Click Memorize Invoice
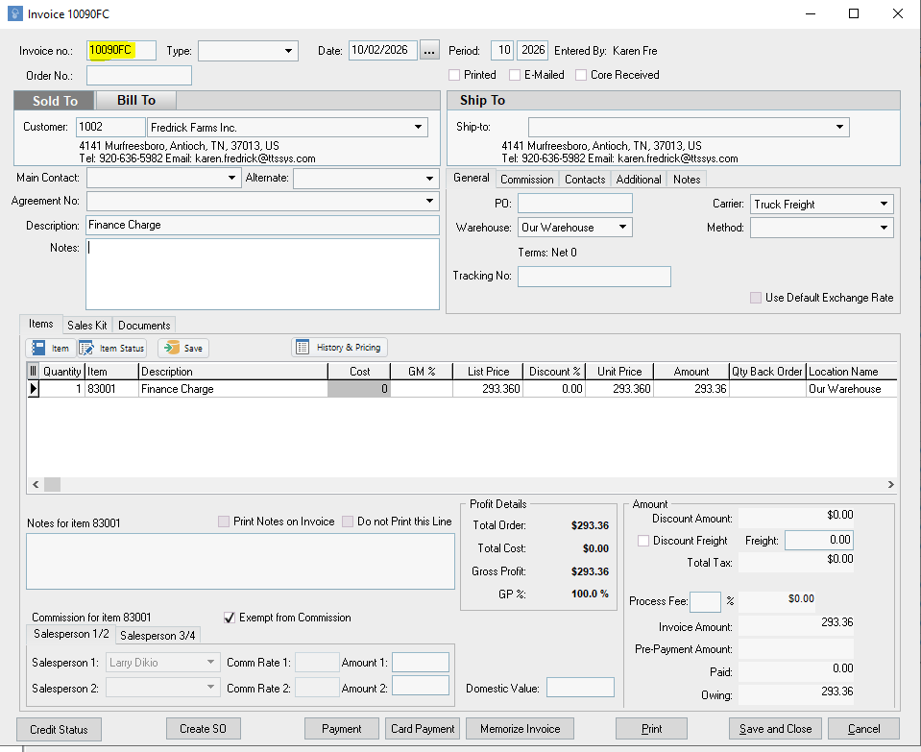Image resolution: width=921 pixels, height=752 pixels. (520, 729)
